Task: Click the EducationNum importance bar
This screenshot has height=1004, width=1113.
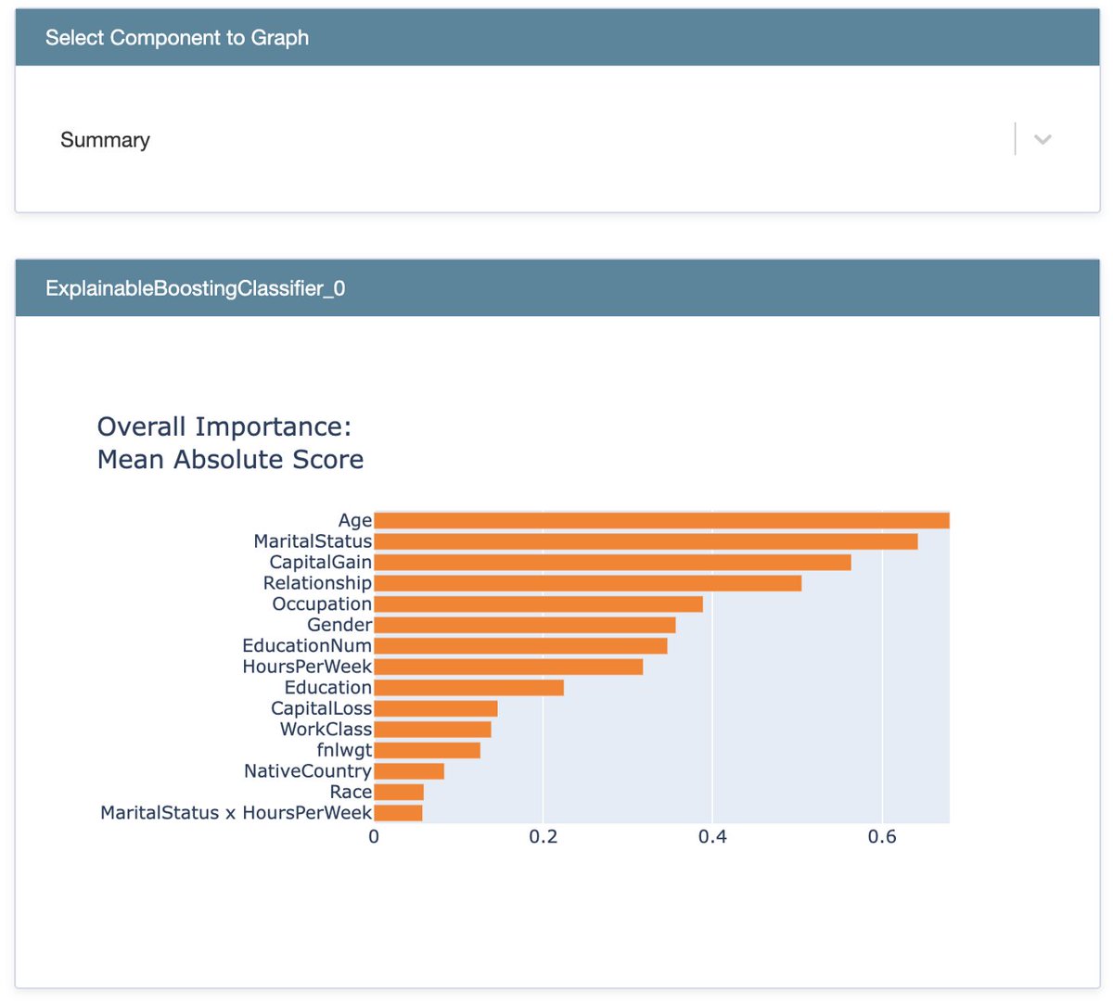Action: point(520,645)
